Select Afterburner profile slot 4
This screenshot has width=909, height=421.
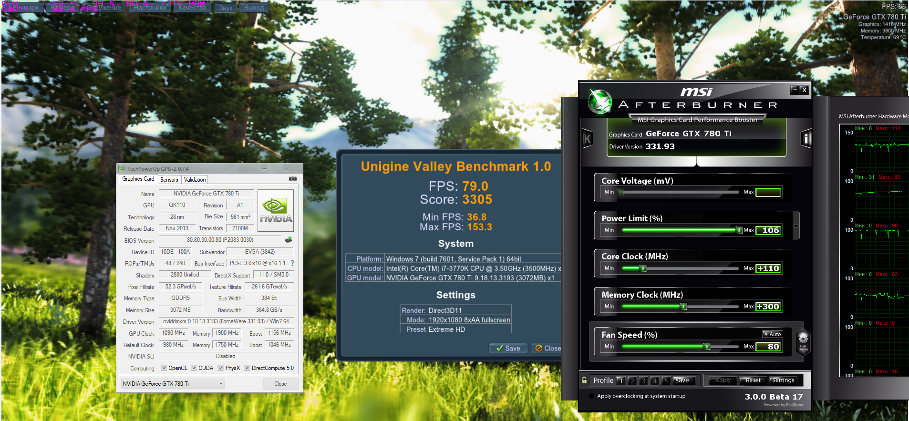pos(655,380)
